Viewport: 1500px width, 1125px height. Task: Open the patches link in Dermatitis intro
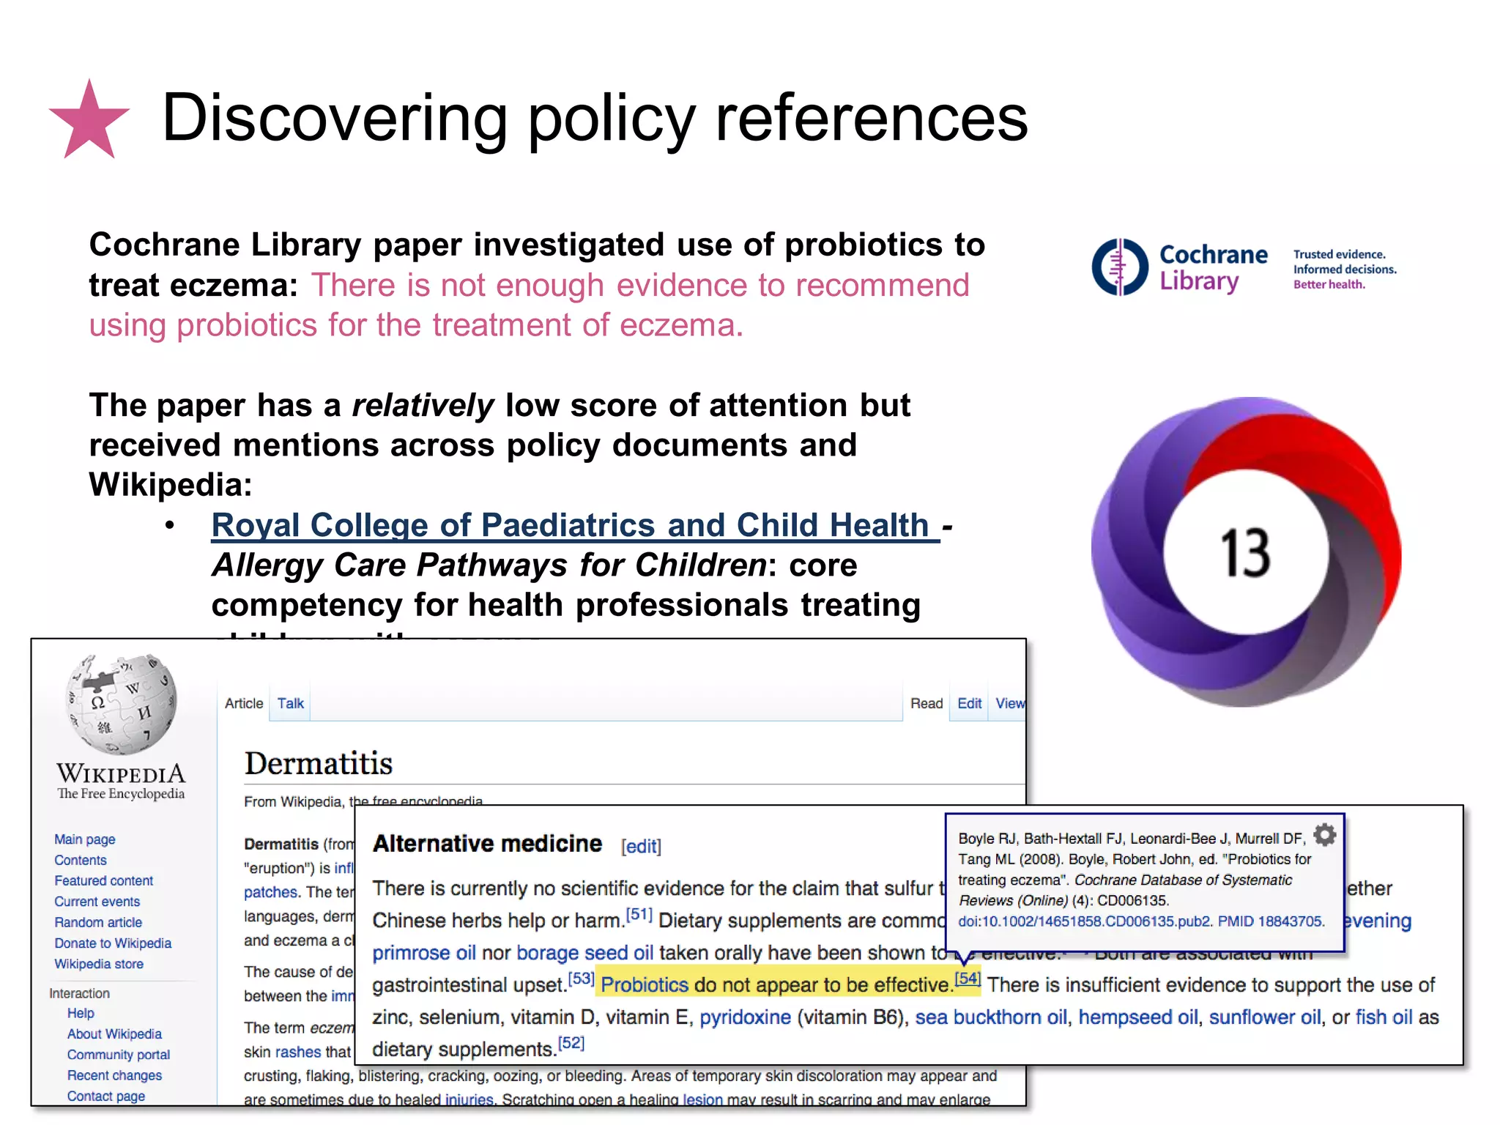pos(271,892)
